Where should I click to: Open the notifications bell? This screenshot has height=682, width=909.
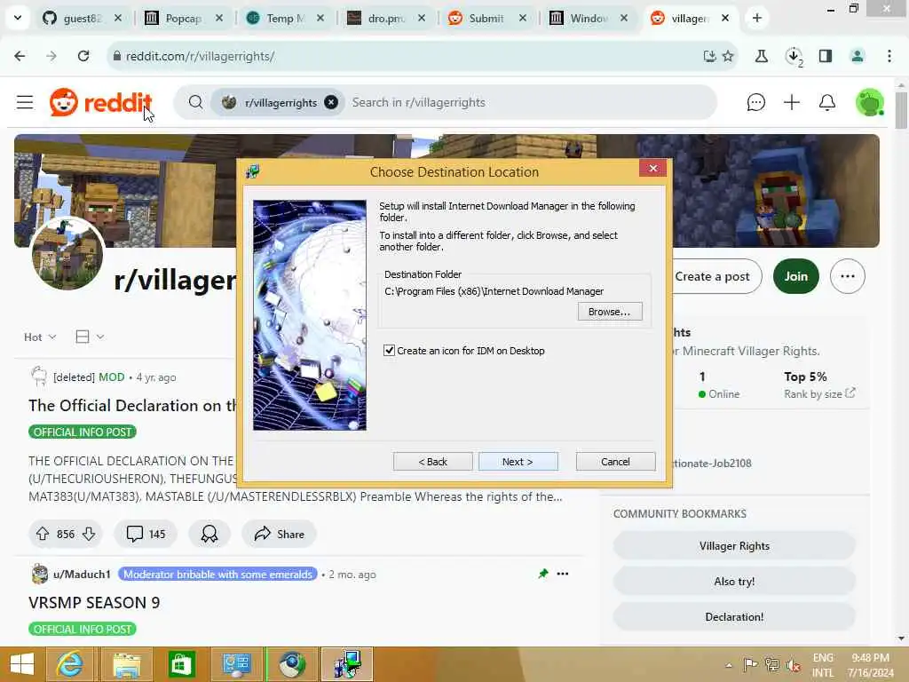(x=827, y=103)
